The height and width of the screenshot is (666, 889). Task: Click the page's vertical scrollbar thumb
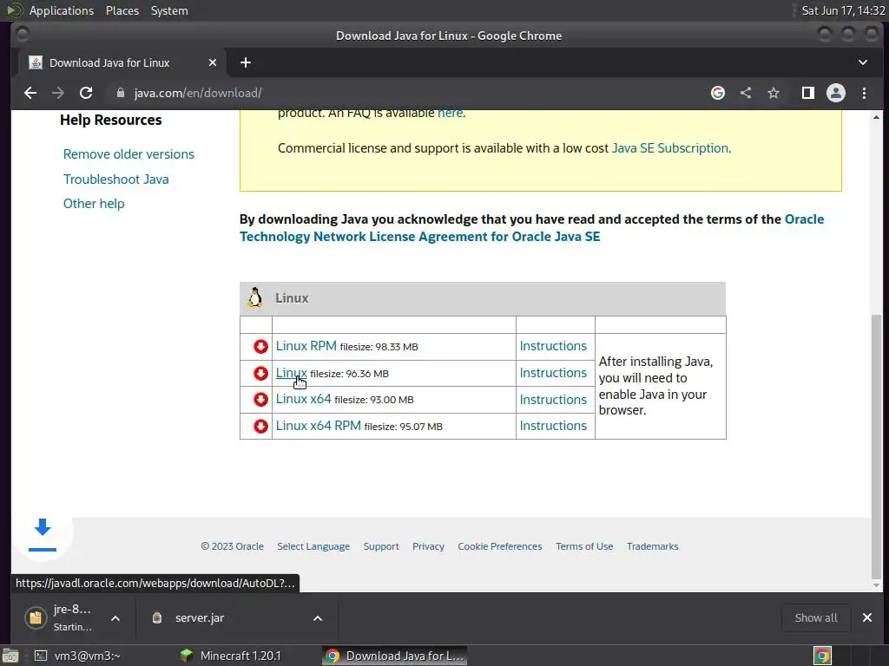[877, 447]
